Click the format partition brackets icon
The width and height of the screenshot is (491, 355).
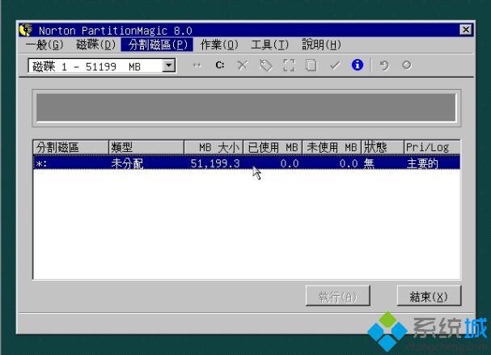click(x=289, y=66)
